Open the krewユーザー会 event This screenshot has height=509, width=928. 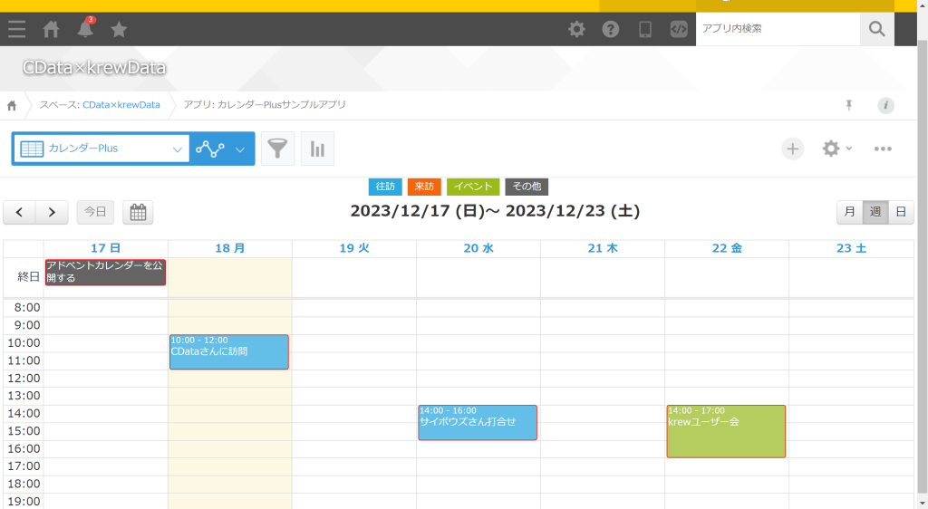[726, 431]
